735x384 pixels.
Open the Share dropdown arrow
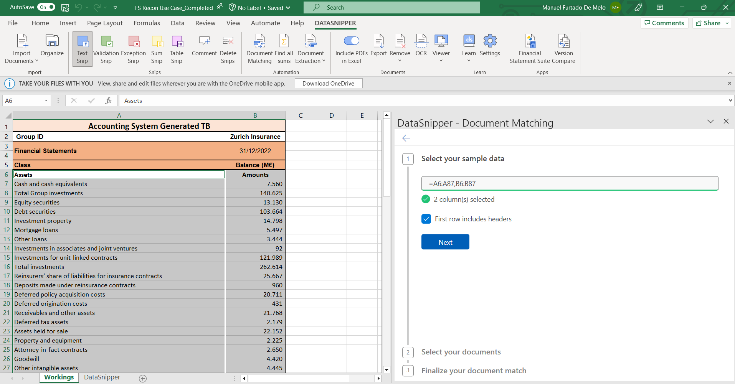pyautogui.click(x=727, y=23)
